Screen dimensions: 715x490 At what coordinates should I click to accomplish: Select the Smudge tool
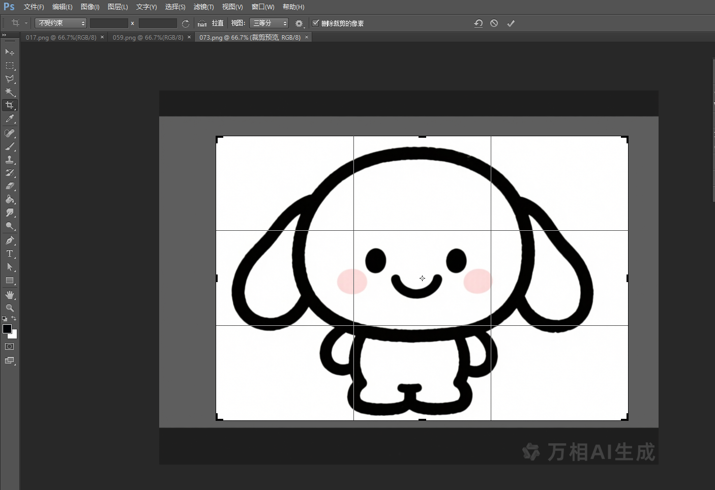coord(10,212)
